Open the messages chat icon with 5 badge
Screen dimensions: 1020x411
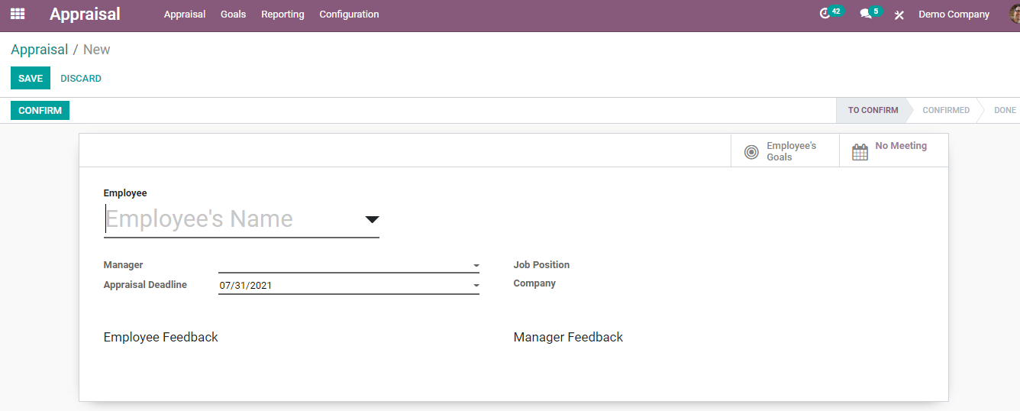[865, 14]
